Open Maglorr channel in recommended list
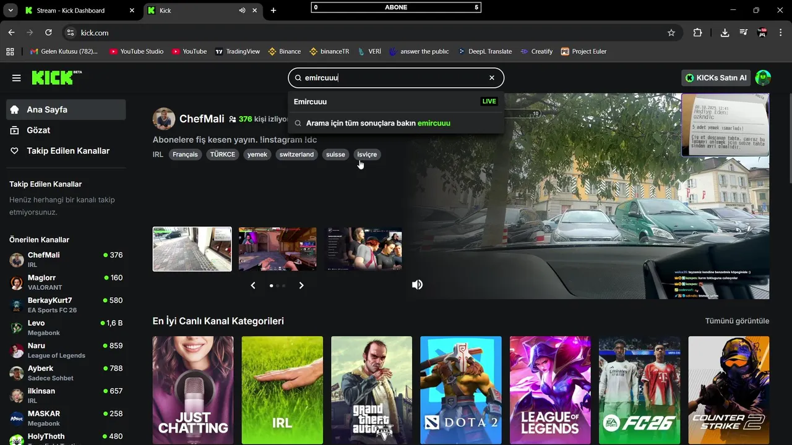The width and height of the screenshot is (792, 445). [x=66, y=282]
